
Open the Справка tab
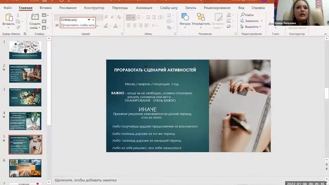(258, 8)
